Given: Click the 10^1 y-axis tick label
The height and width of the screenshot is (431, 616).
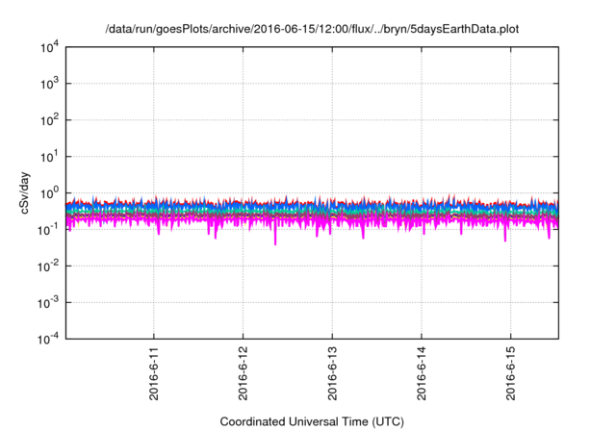Looking at the screenshot, I should point(49,157).
